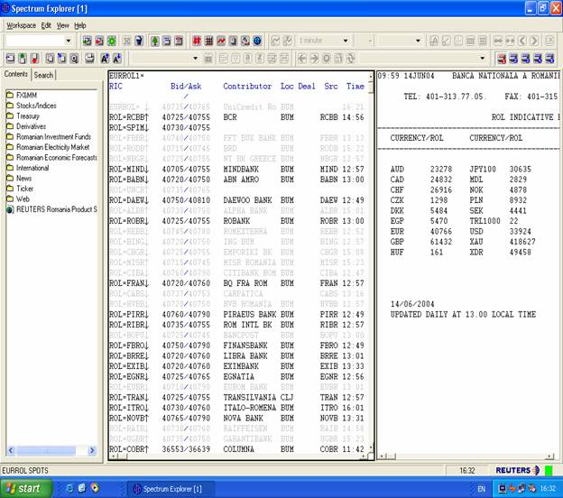
Task: Open the second-row dropdown beside font icons
Action: [x=195, y=58]
